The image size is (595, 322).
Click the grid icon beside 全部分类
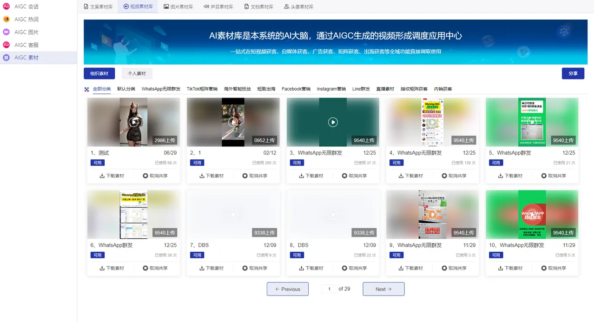(86, 89)
